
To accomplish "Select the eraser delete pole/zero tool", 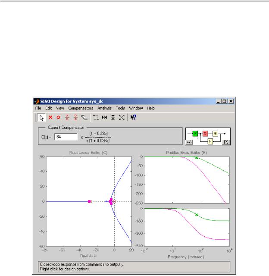I will [x=84, y=117].
